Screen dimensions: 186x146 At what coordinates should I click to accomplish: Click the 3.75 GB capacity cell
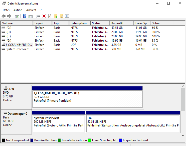pos(116,45)
